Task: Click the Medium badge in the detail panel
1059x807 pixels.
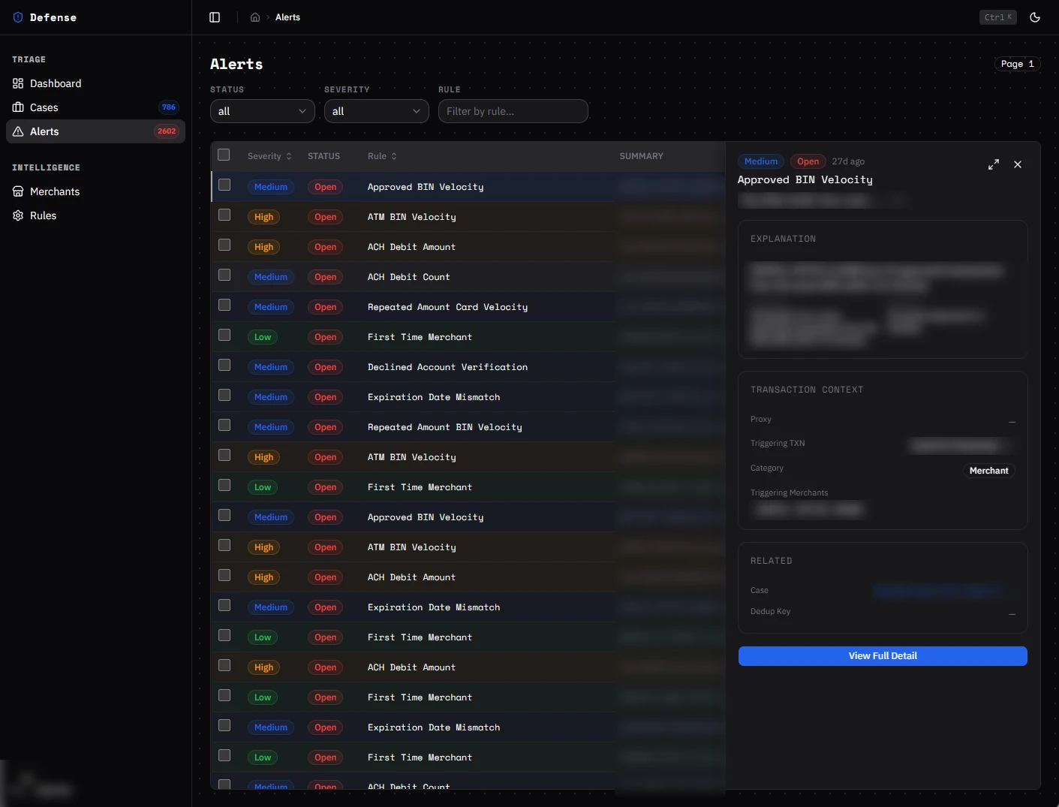Action: click(761, 161)
